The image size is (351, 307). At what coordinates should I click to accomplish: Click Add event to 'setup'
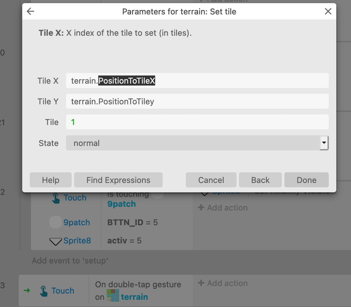[x=70, y=261]
